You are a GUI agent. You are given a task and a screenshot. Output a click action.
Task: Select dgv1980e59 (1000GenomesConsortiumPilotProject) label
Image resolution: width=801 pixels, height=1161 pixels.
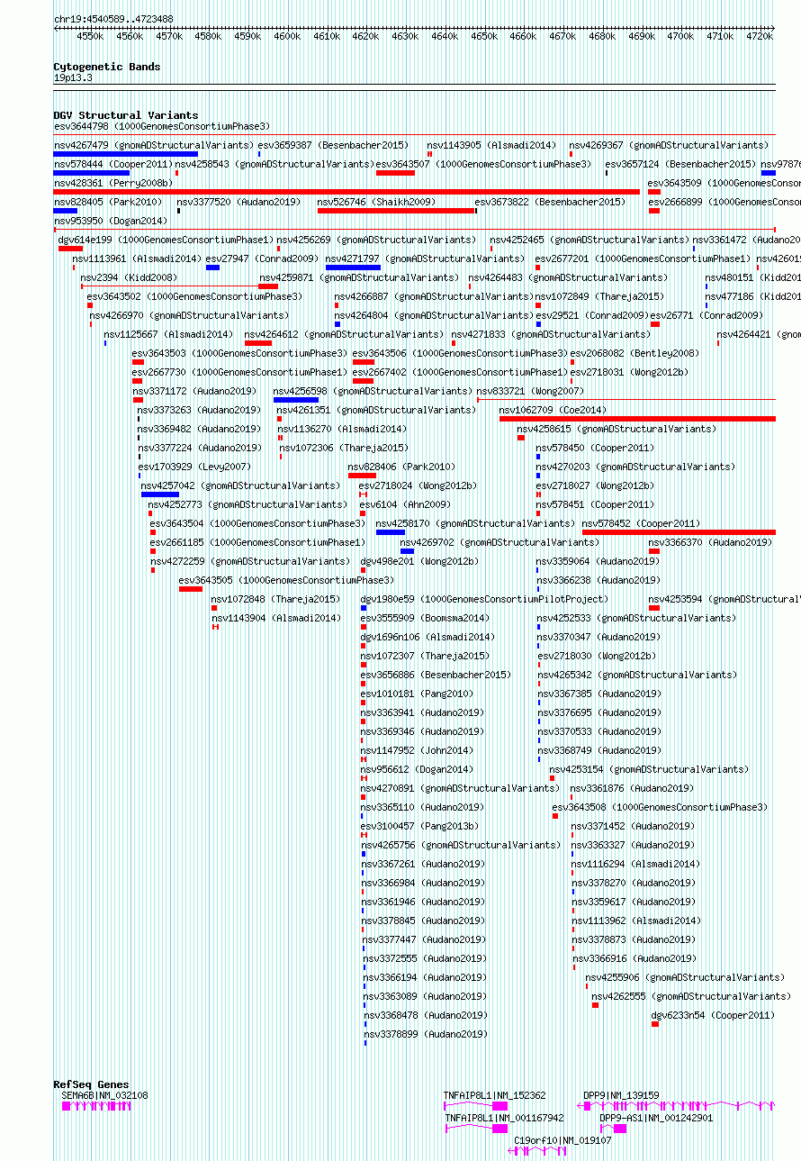click(484, 599)
